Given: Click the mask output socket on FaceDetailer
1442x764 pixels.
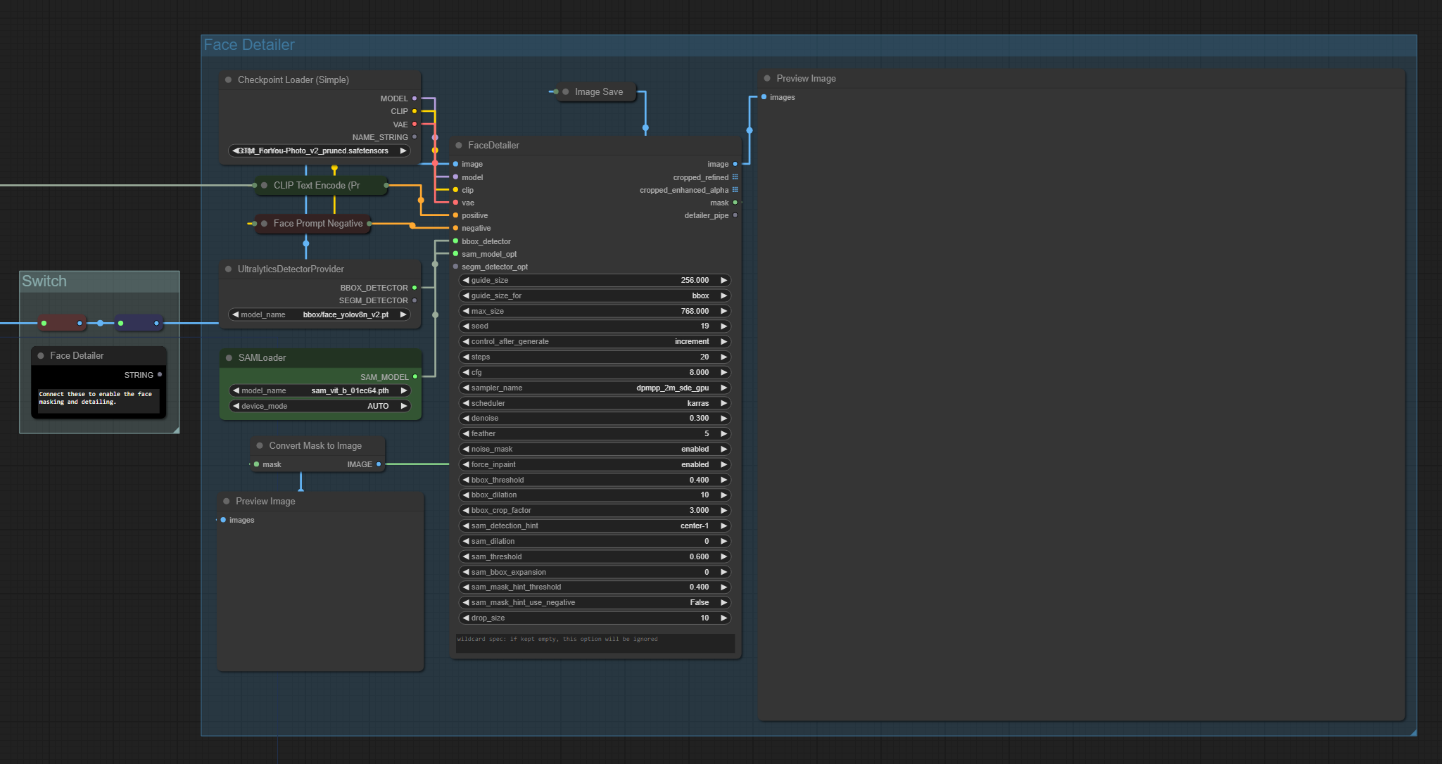Looking at the screenshot, I should 736,203.
